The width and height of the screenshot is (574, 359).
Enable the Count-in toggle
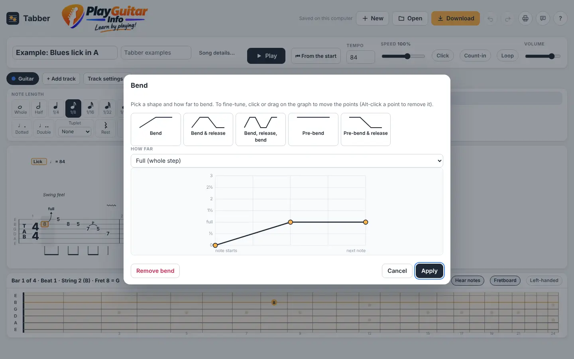pos(475,56)
